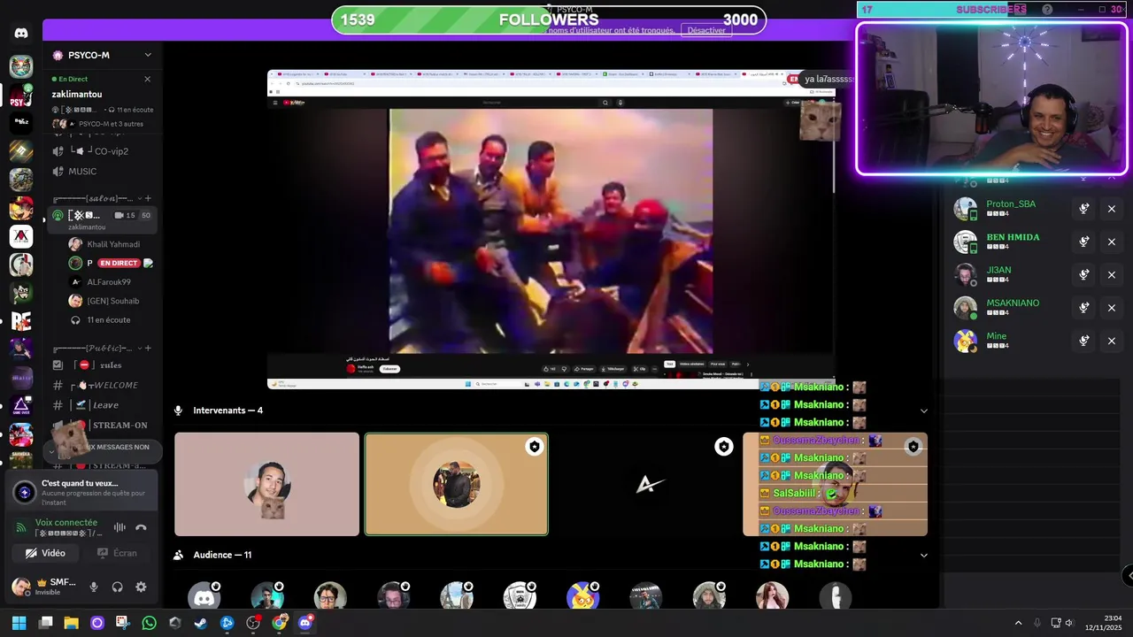
Task: Switch to Discord on the taskbar
Action: pyautogui.click(x=305, y=623)
